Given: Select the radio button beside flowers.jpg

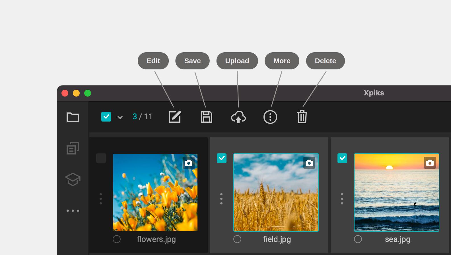Looking at the screenshot, I should [117, 239].
